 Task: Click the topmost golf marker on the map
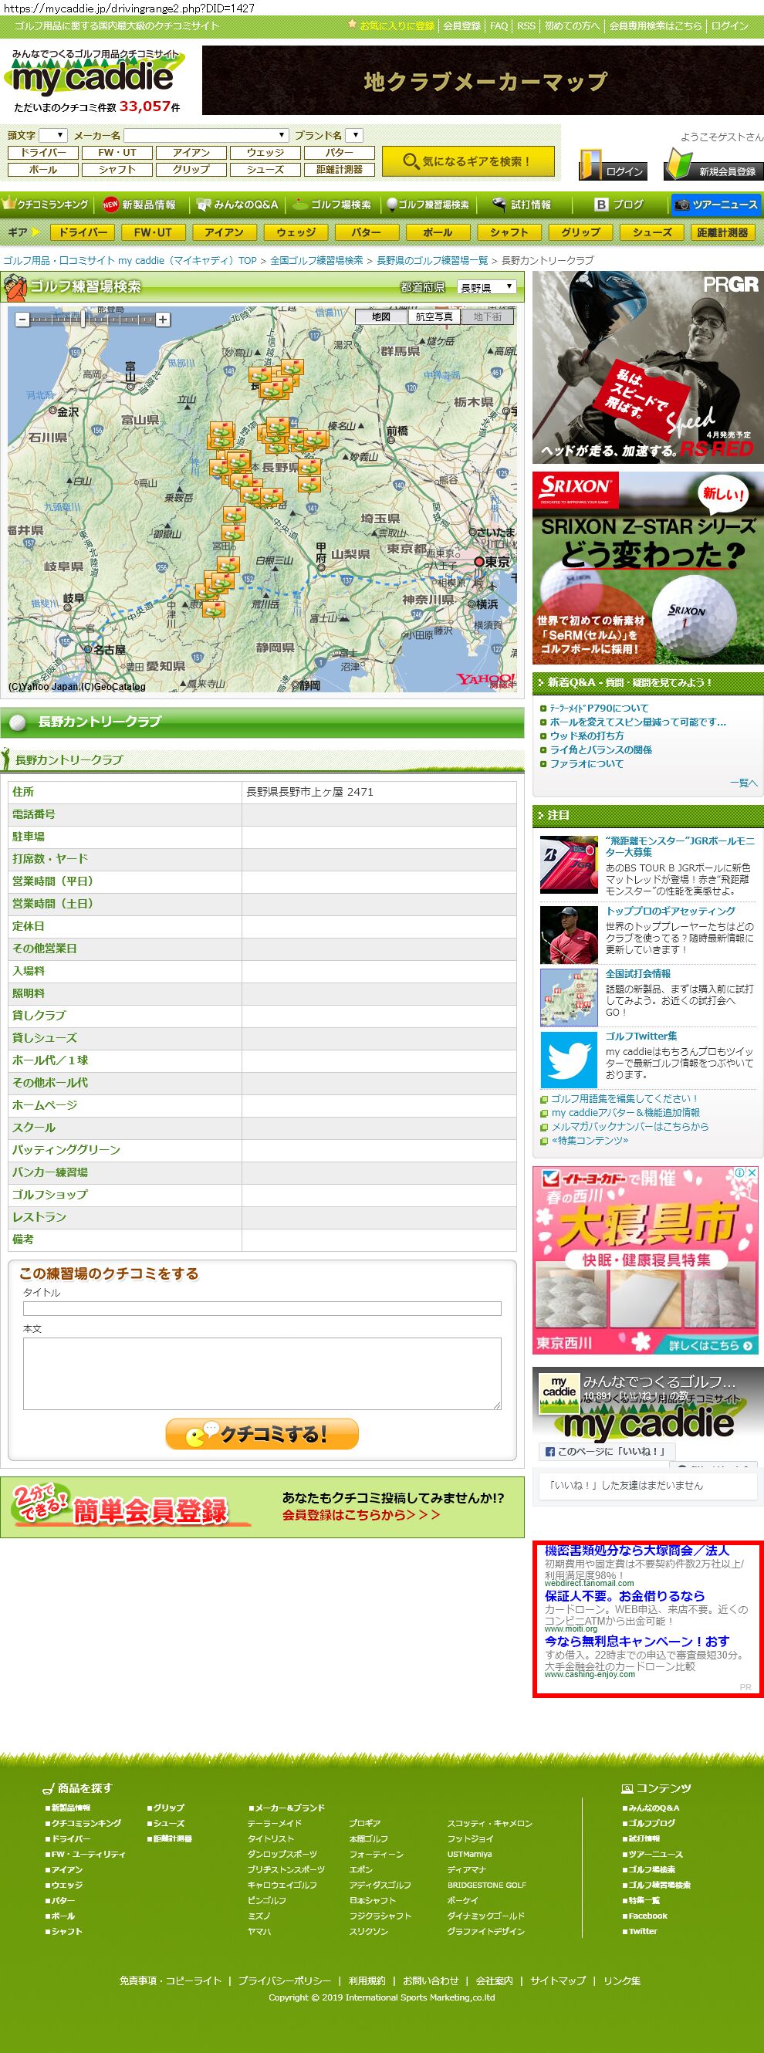292,367
